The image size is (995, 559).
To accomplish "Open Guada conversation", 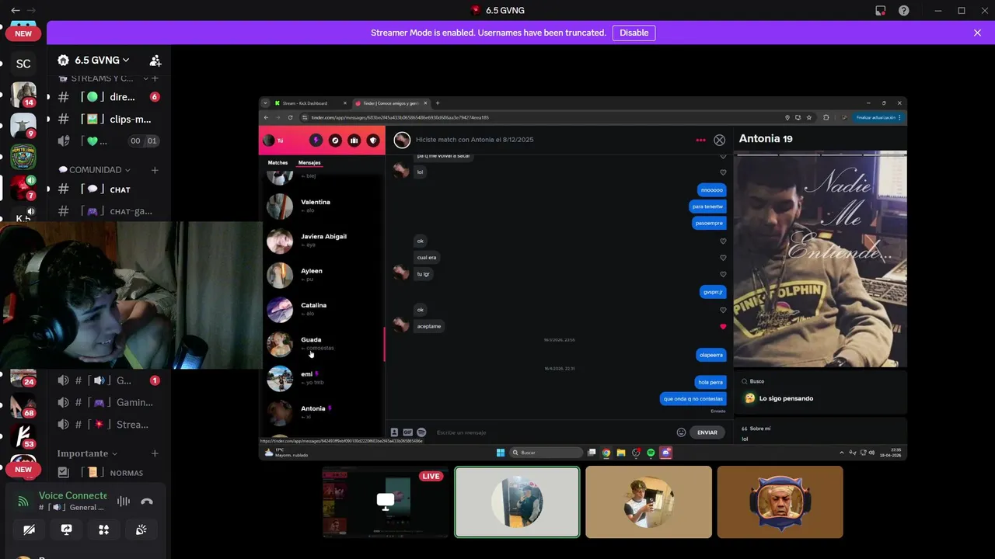I will point(322,344).
